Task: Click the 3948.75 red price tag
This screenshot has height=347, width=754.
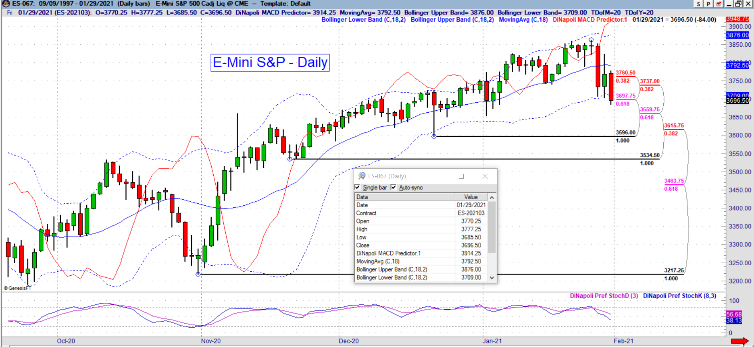Action: [737, 19]
